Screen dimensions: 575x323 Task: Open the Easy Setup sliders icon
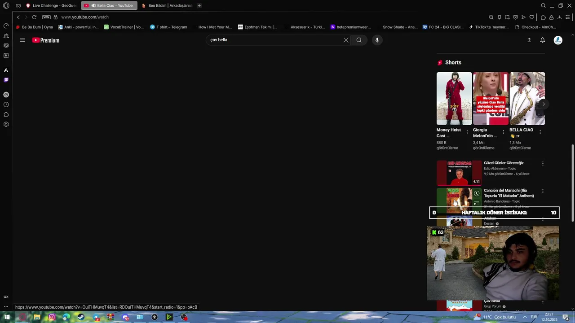click(x=568, y=17)
